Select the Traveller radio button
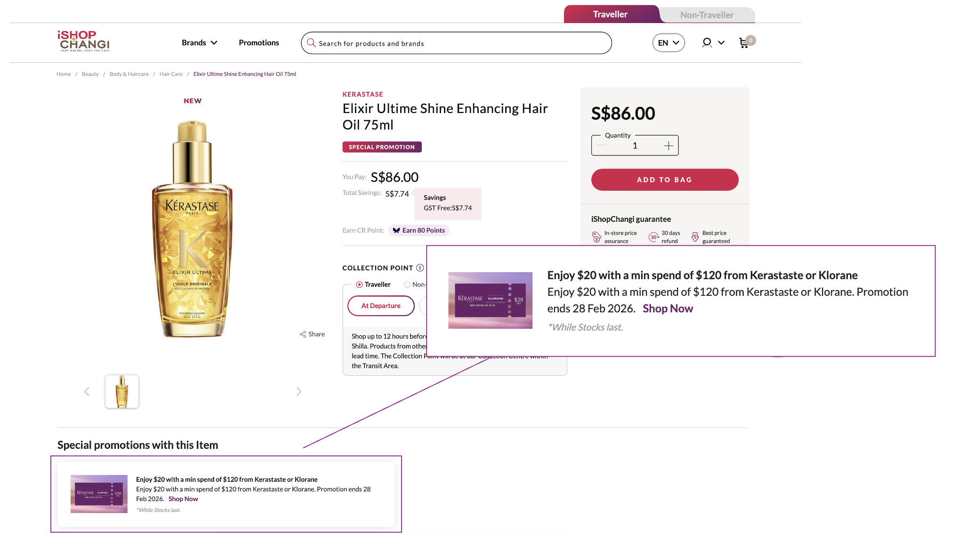This screenshot has height=552, width=966. click(360, 284)
